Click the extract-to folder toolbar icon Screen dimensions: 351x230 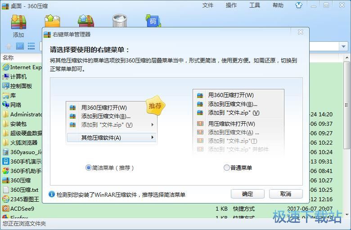point(52,21)
